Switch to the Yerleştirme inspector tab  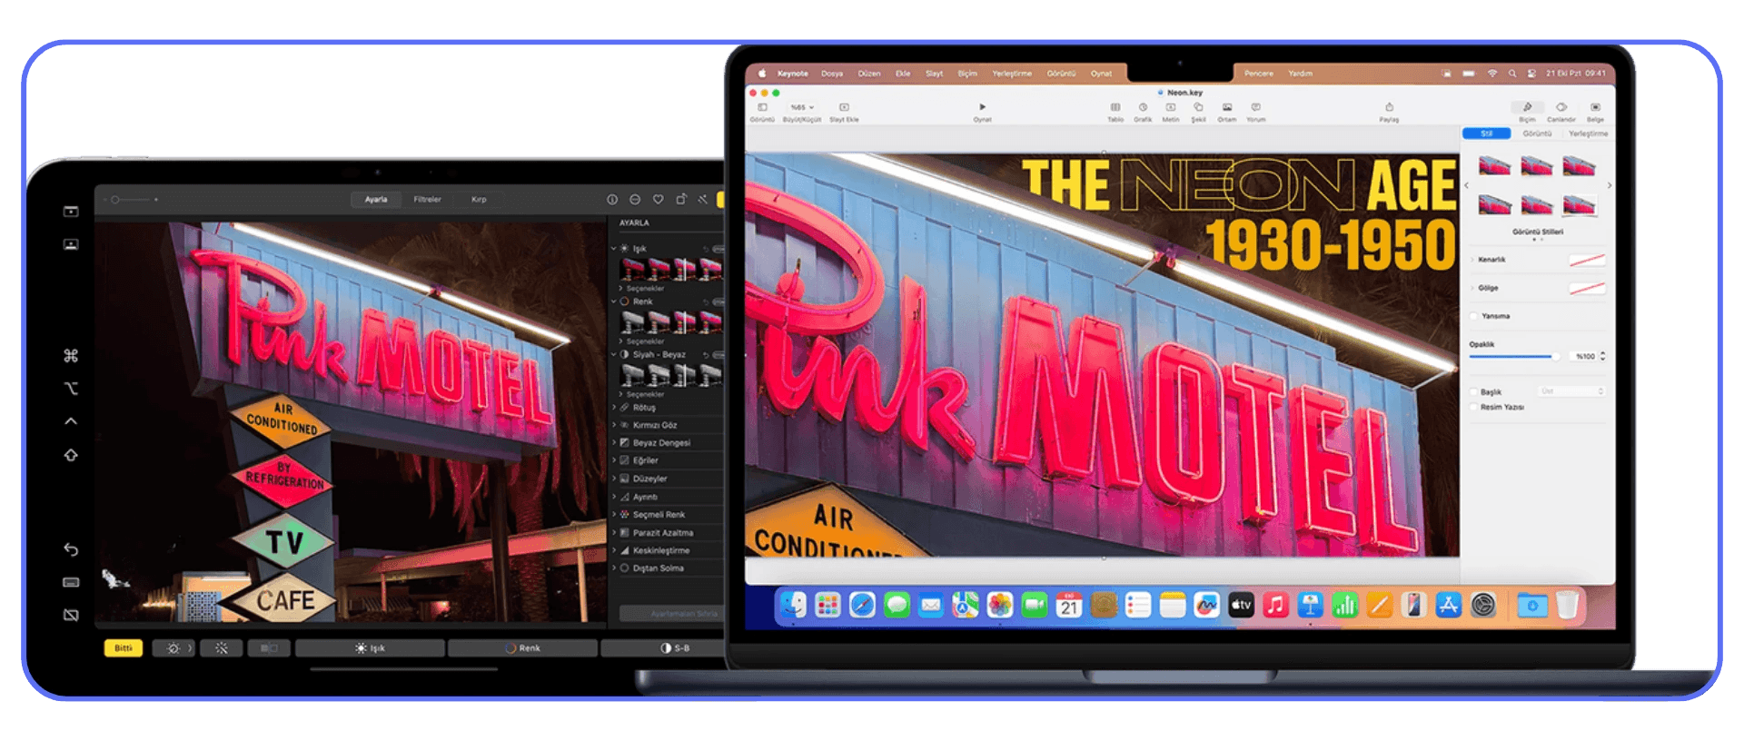(x=1588, y=133)
